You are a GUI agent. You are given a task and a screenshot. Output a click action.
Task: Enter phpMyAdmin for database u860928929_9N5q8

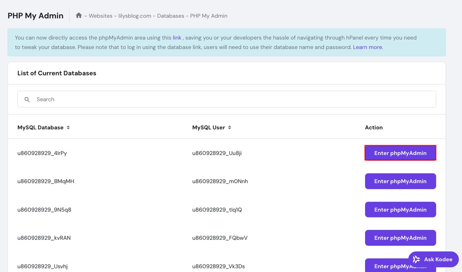[400, 209]
